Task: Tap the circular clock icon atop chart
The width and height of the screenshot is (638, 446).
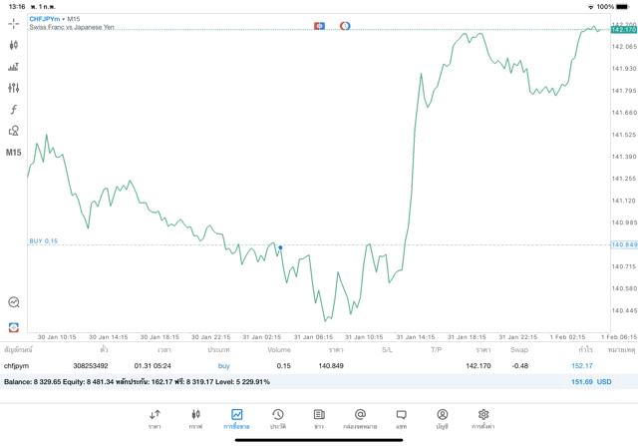Action: point(345,26)
